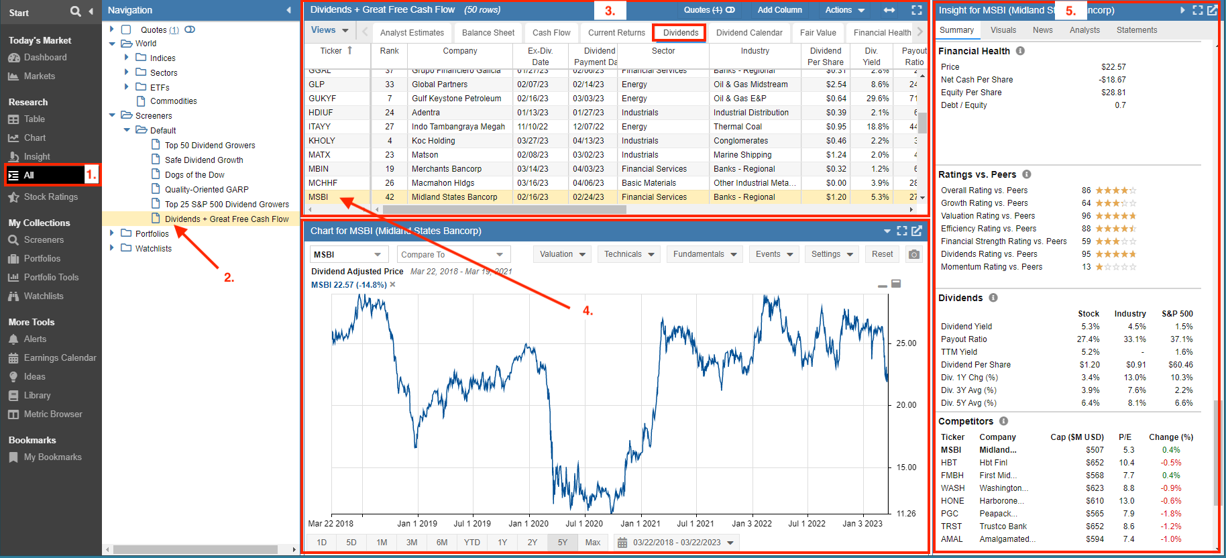
Task: Expand the ETFs folder
Action: pos(127,87)
